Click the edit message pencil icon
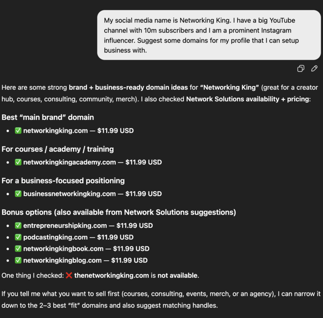323x318 pixels. 314,69
